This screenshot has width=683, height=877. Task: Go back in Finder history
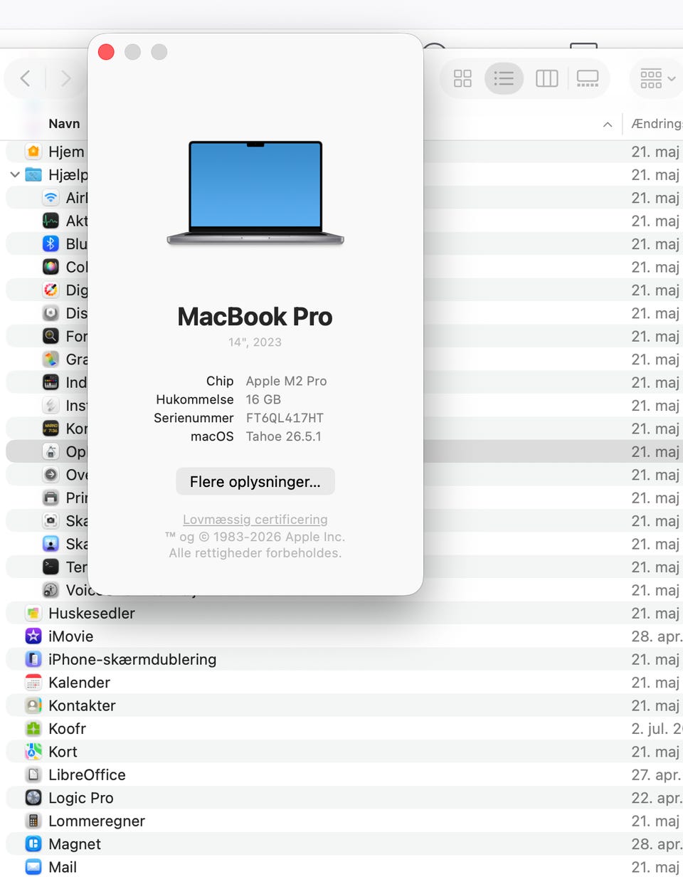click(25, 78)
